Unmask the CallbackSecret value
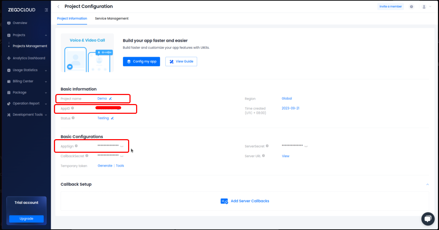The width and height of the screenshot is (439, 230). tap(122, 156)
